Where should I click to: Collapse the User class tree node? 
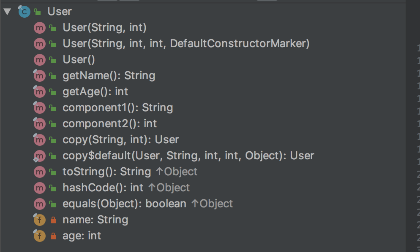[7, 12]
